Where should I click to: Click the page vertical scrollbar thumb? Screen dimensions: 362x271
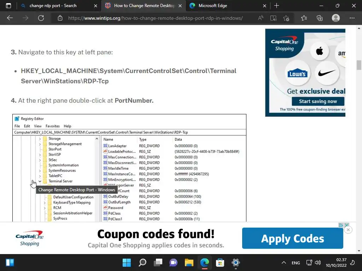359,65
